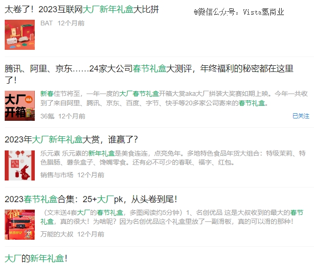Open the 2023年大厂新年礼盒大赏，谁赢了 article title

(x=71, y=140)
